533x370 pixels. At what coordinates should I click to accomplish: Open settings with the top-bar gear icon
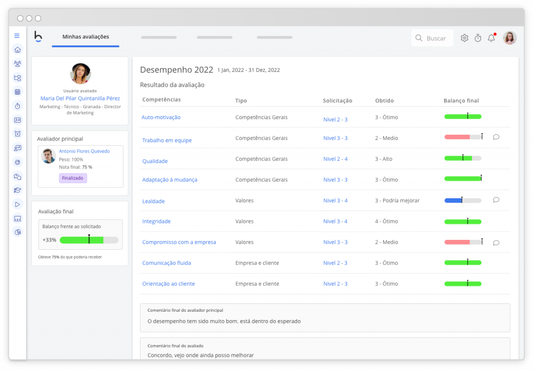(464, 38)
